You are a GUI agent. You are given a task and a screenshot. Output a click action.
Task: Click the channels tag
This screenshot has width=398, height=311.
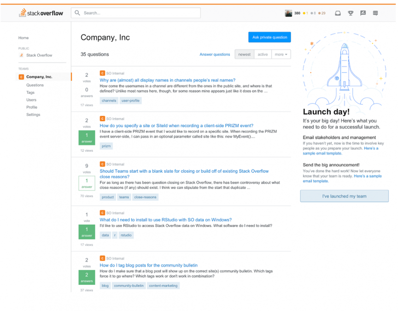109,100
